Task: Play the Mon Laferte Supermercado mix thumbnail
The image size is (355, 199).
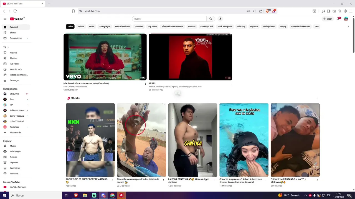Action: pyautogui.click(x=105, y=57)
